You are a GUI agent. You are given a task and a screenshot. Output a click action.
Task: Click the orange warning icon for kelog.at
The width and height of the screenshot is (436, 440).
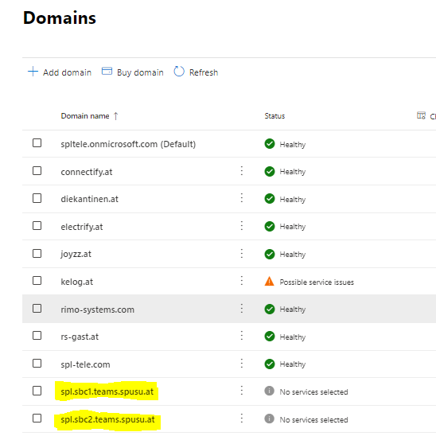coord(269,281)
